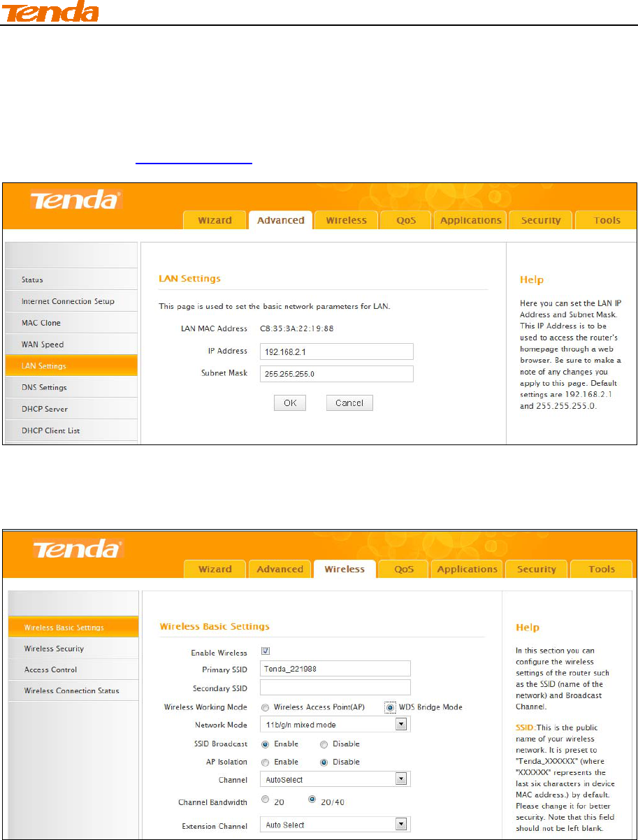Open Internet Connection Setup in sidebar
Image resolution: width=638 pixels, height=840 pixels.
[x=71, y=301]
